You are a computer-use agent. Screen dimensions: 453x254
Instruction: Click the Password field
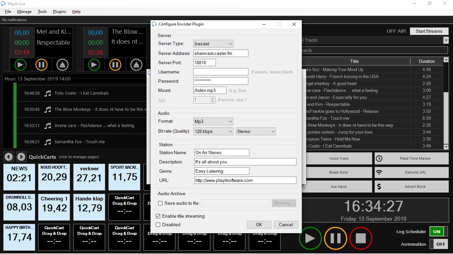point(221,81)
